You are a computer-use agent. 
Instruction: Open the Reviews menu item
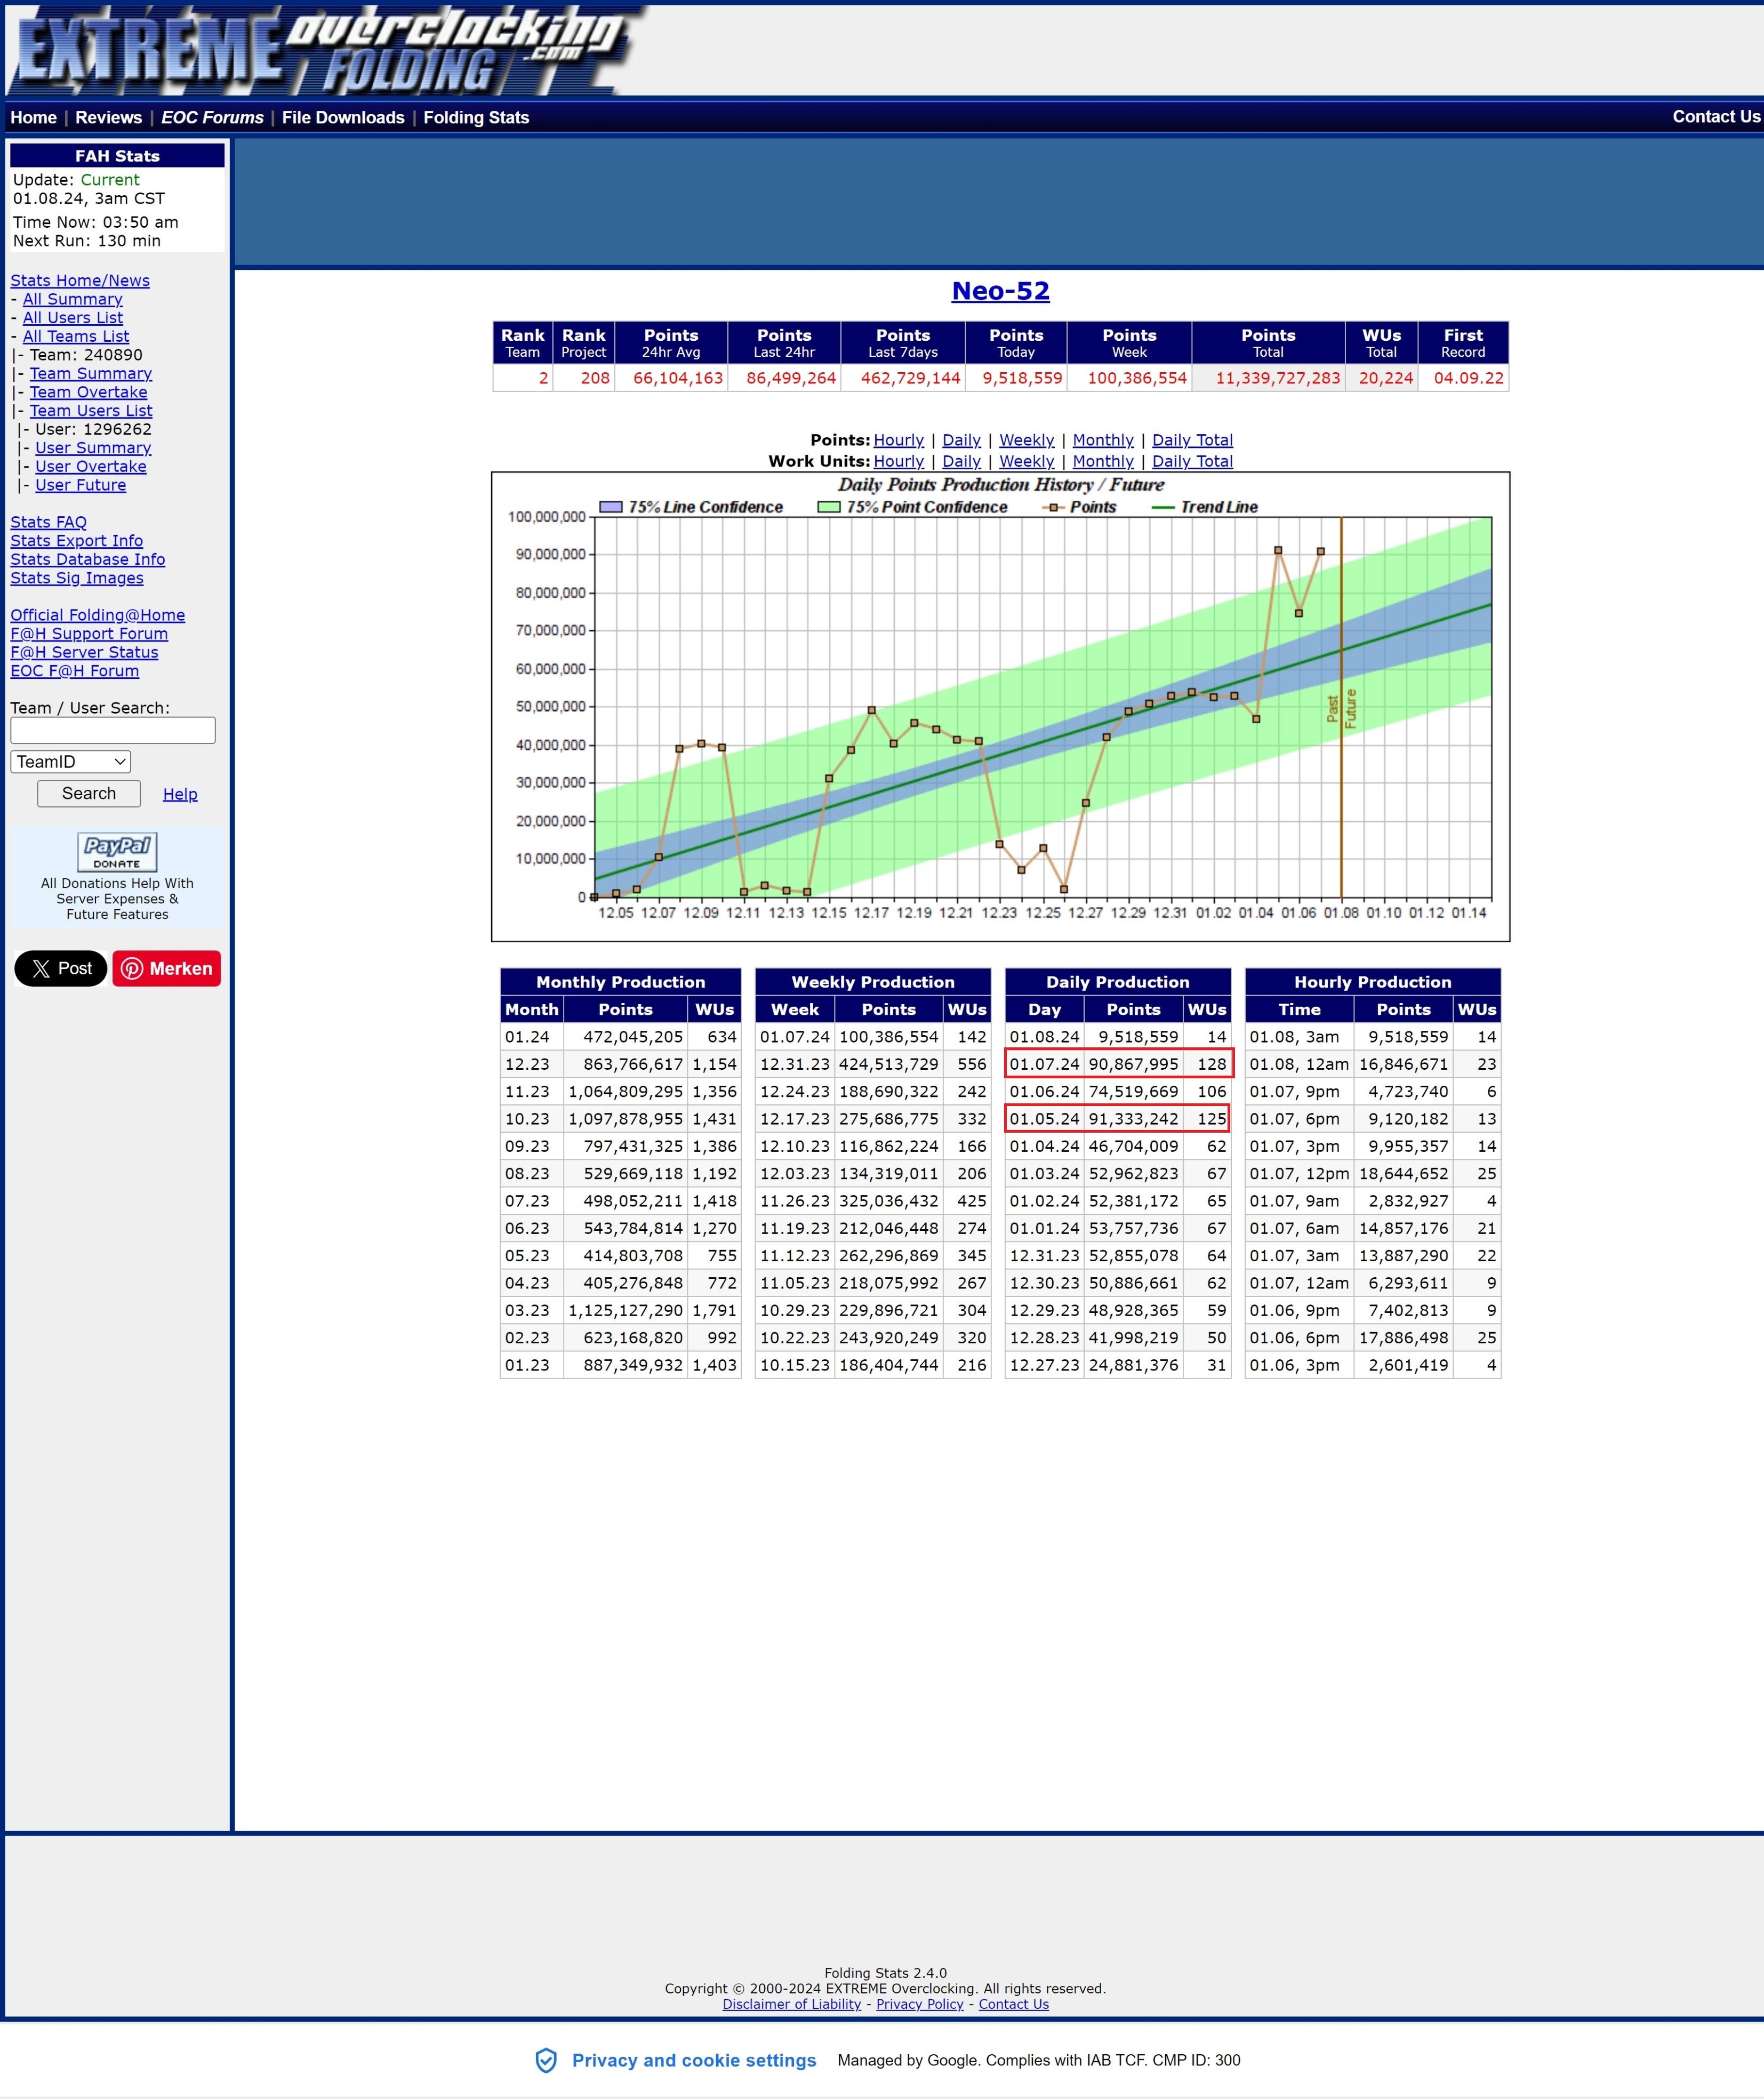pos(109,117)
